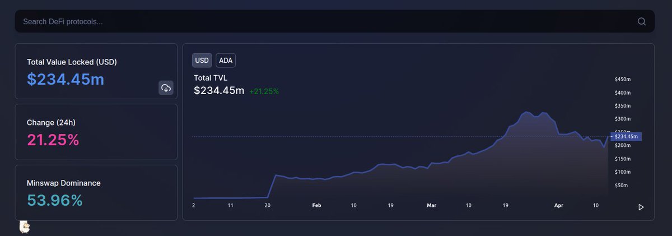The height and width of the screenshot is (236, 672).
Task: Click the Feb label on the time axis
Action: pyautogui.click(x=317, y=206)
